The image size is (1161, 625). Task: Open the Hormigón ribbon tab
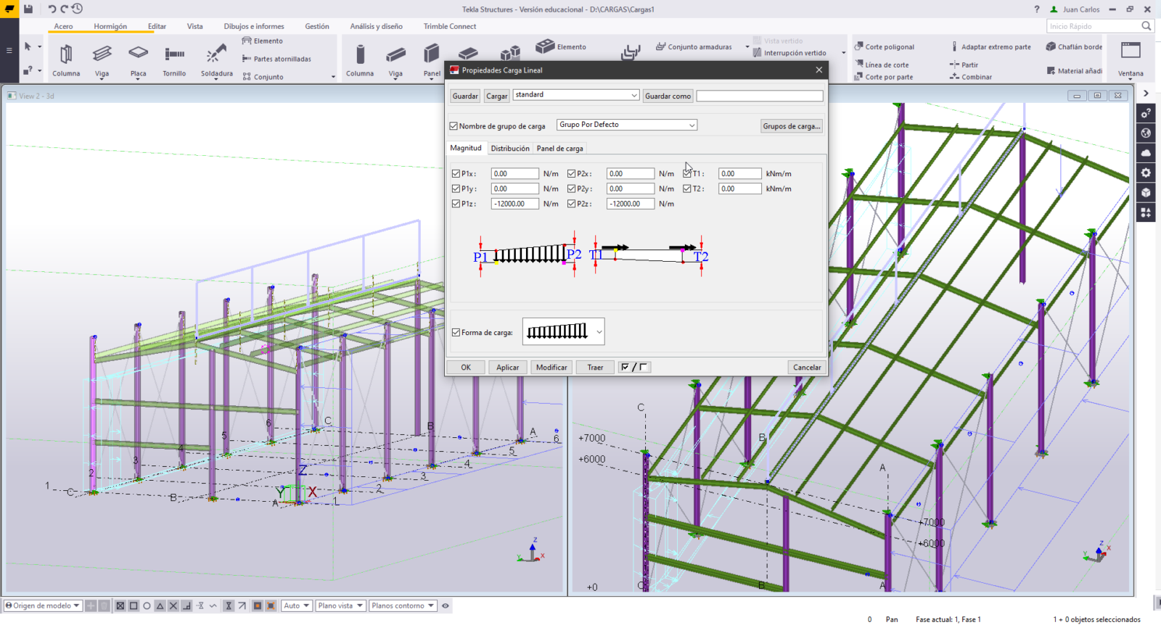click(x=110, y=27)
